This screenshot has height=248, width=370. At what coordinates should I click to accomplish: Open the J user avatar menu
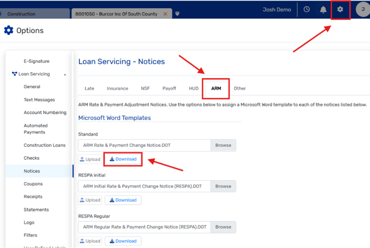363,9
